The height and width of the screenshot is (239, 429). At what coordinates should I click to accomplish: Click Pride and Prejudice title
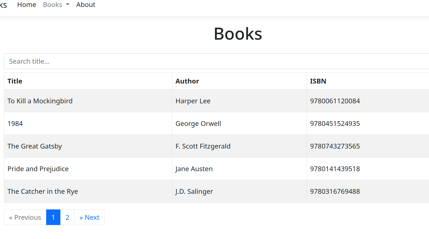38,169
